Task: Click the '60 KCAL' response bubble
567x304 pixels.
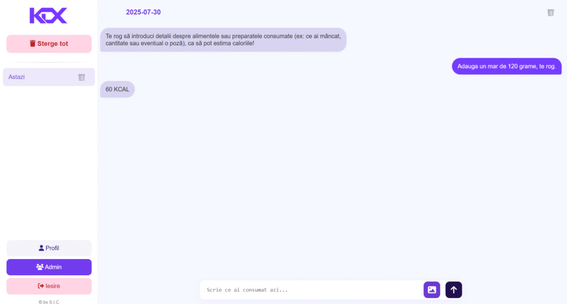Action: [x=117, y=89]
